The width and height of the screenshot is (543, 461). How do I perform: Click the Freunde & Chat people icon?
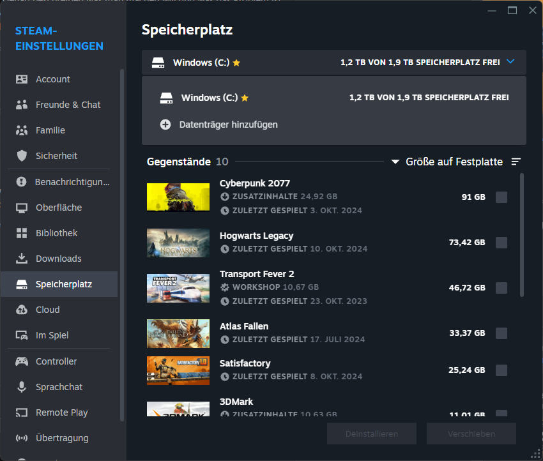[22, 105]
